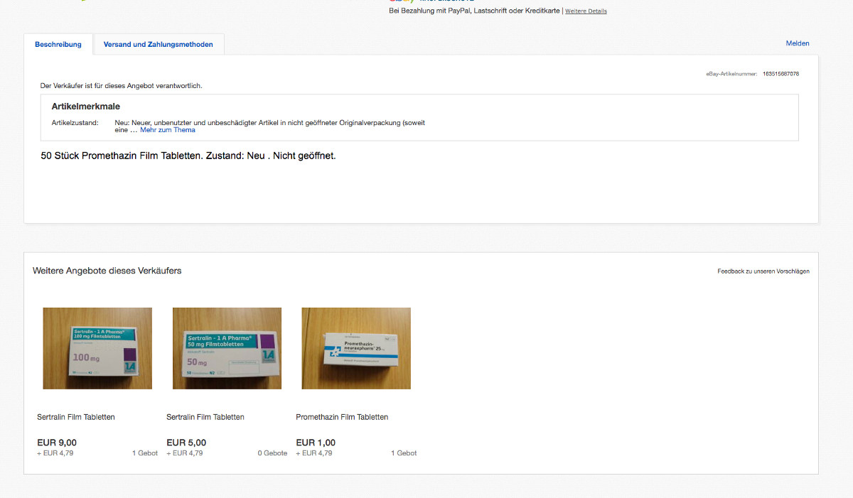The width and height of the screenshot is (853, 498).
Task: Select the EUR 5,00 price
Action: (186, 443)
